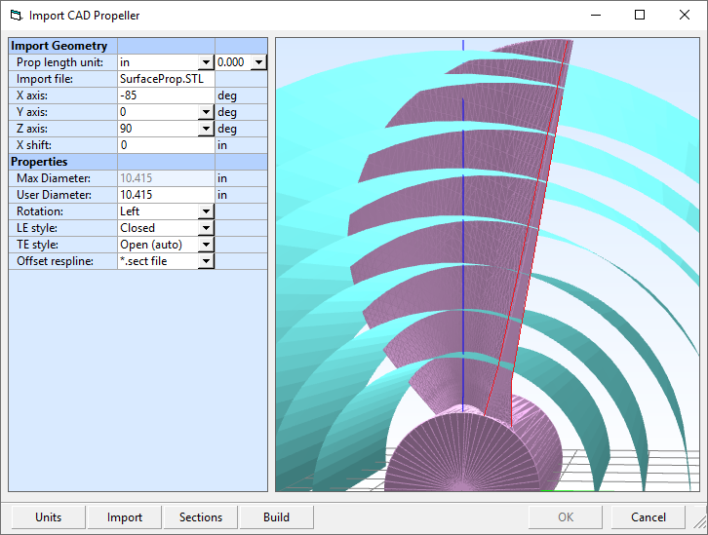Click the propeller 3D preview viewport
Screen dimensions: 708x535
pos(488,263)
